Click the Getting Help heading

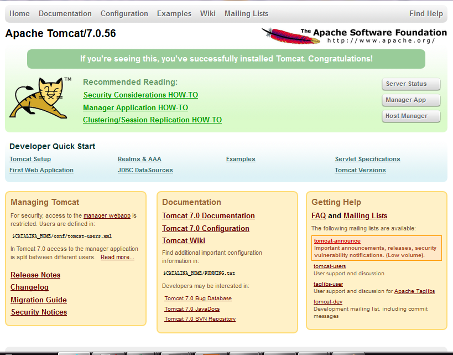336,202
